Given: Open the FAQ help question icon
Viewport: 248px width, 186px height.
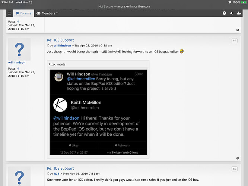Looking at the screenshot, I should coord(224,13).
